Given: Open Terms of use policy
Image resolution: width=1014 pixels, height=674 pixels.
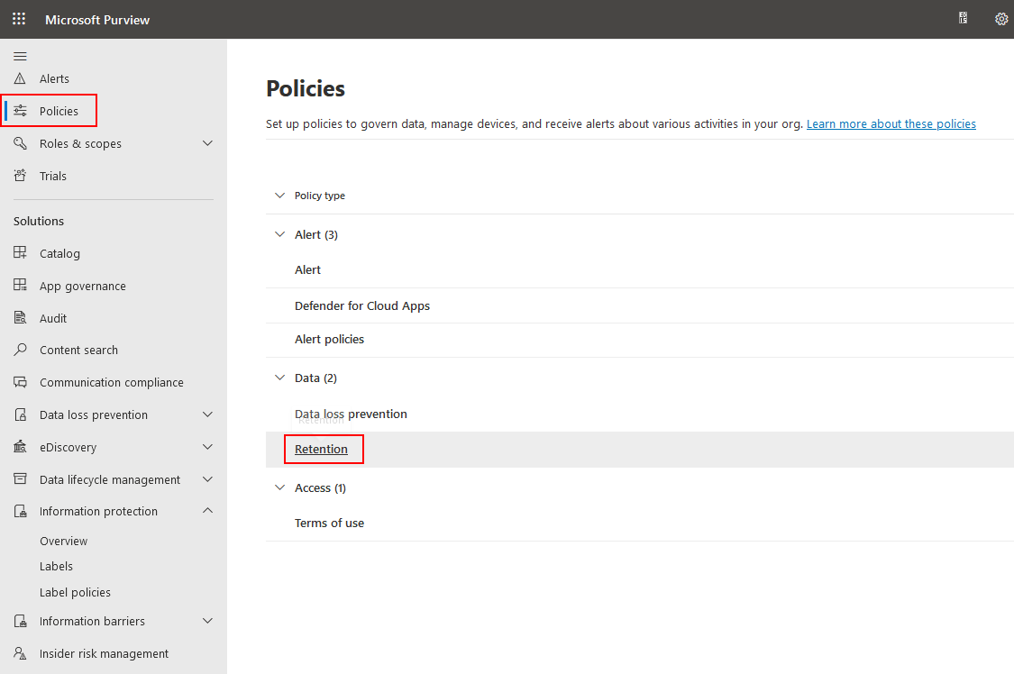Looking at the screenshot, I should (x=329, y=523).
